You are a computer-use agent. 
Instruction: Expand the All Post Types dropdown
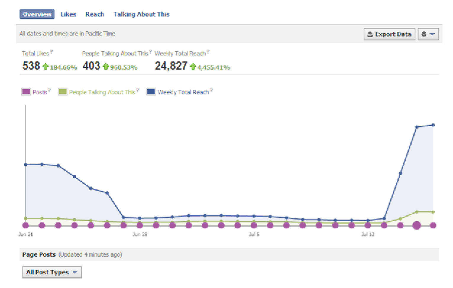[52, 272]
